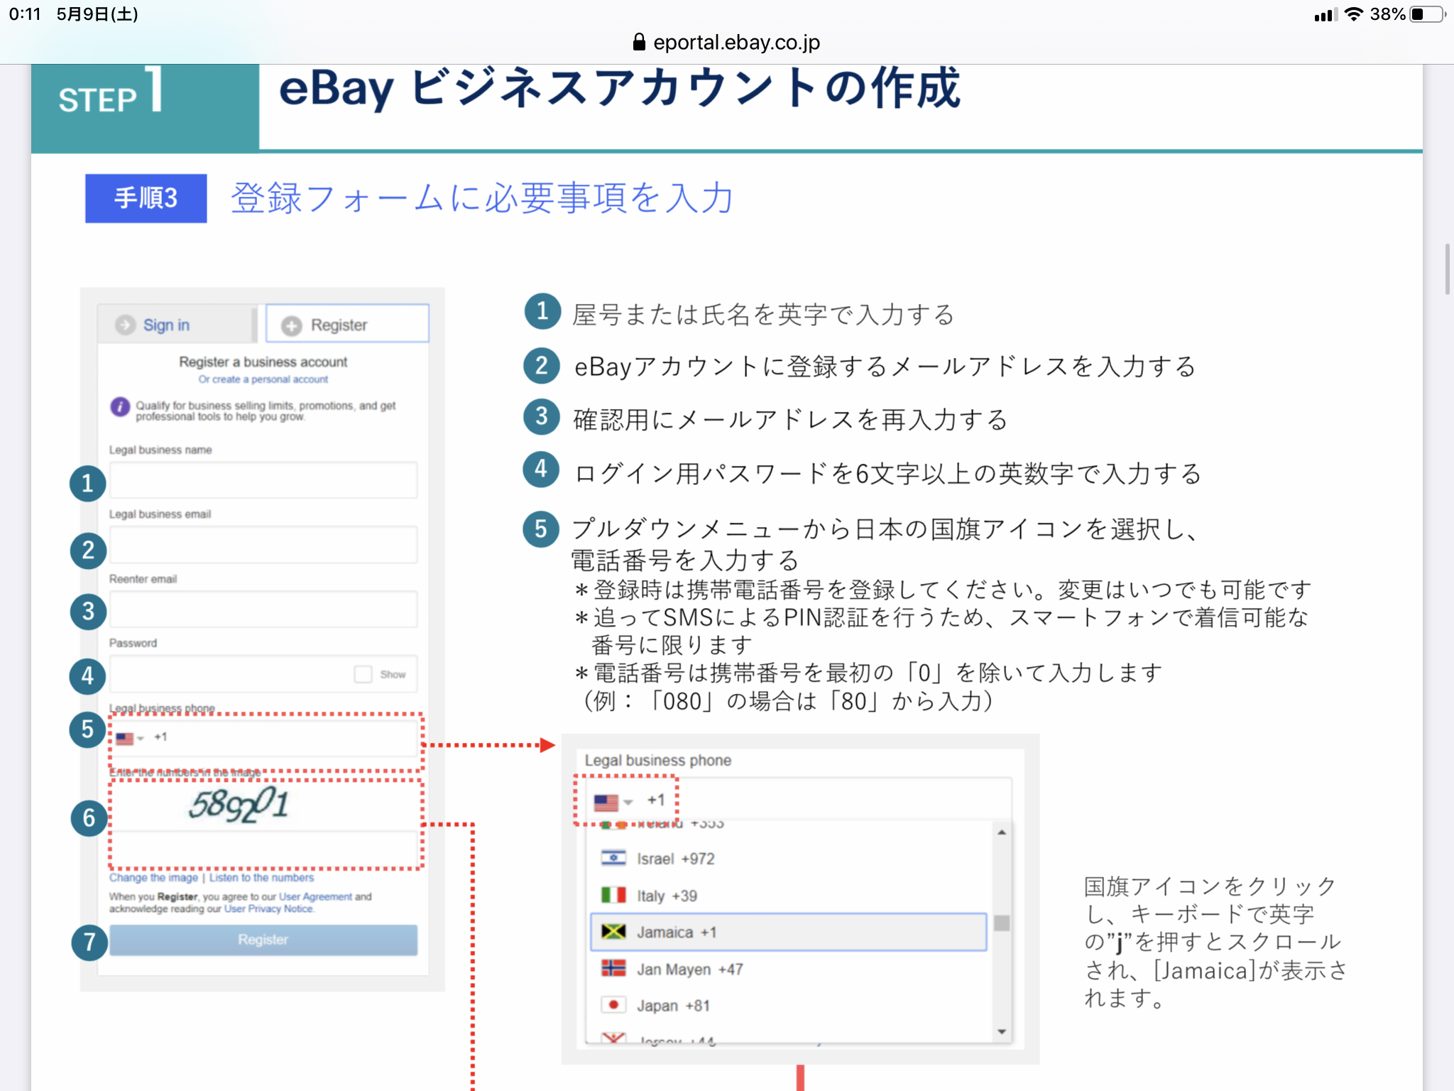Select Jan Mayen +47 in the country list
This screenshot has height=1091, width=1454.
tap(788, 969)
